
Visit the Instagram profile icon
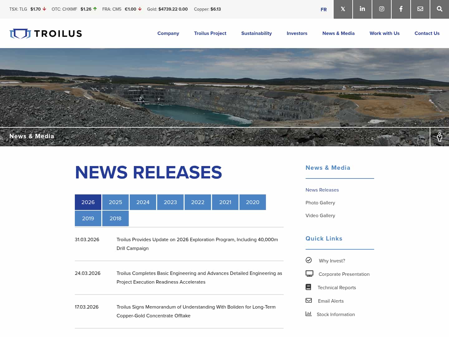click(381, 9)
